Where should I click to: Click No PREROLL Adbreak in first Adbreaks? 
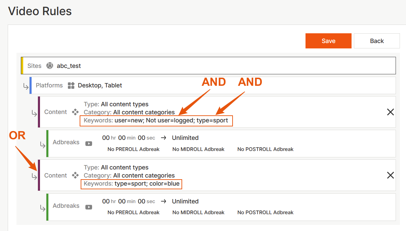(x=133, y=149)
